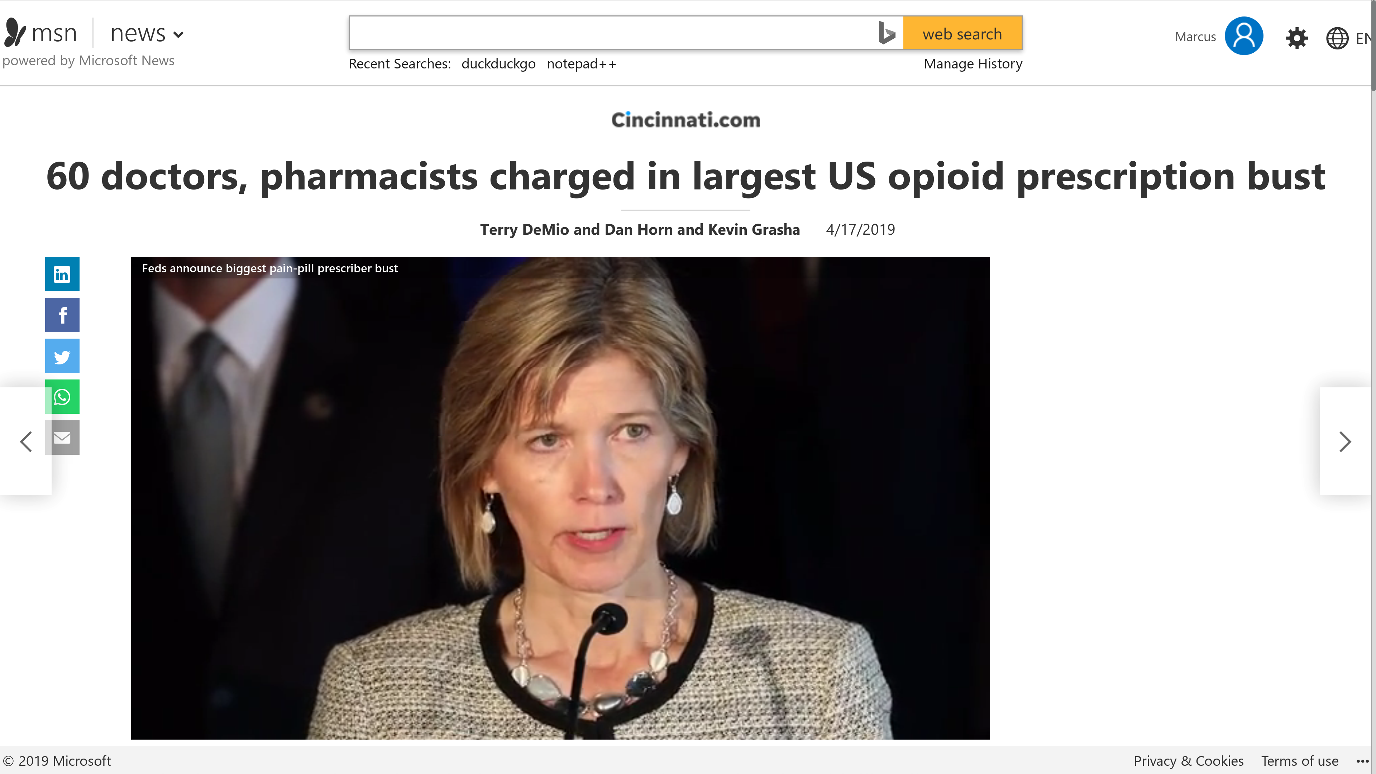Share article via WhatsApp
The width and height of the screenshot is (1376, 774).
pyautogui.click(x=62, y=397)
